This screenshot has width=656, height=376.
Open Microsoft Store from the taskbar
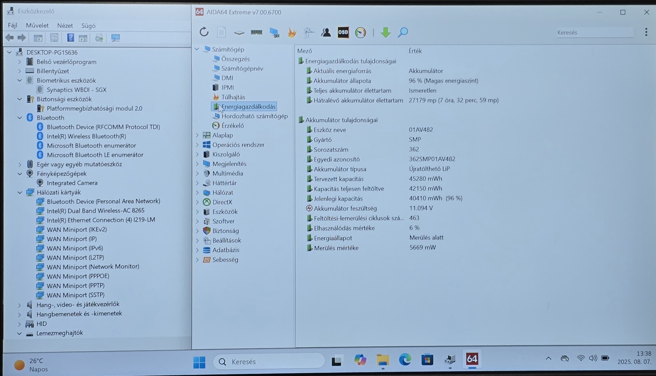click(427, 360)
